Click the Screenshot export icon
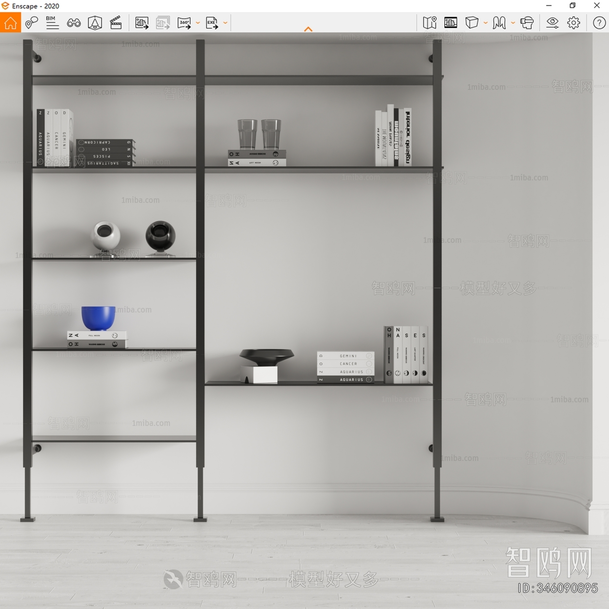The width and height of the screenshot is (609, 609). pos(142,23)
